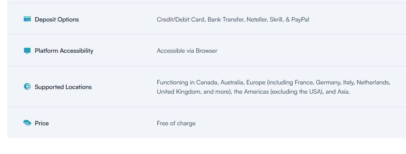The height and width of the screenshot is (154, 406).
Task: Click the Bank Transfer text
Action: [x=226, y=20]
